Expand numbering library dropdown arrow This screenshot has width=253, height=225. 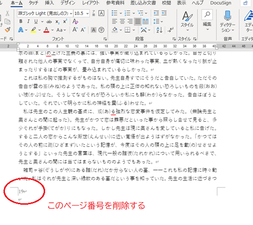click(x=133, y=13)
